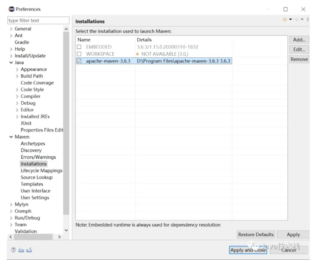Select Properties Files Editor item

[x=42, y=130]
